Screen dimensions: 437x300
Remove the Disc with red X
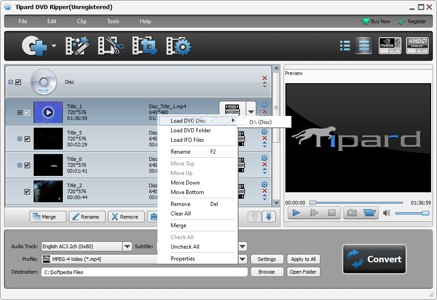tap(265, 78)
